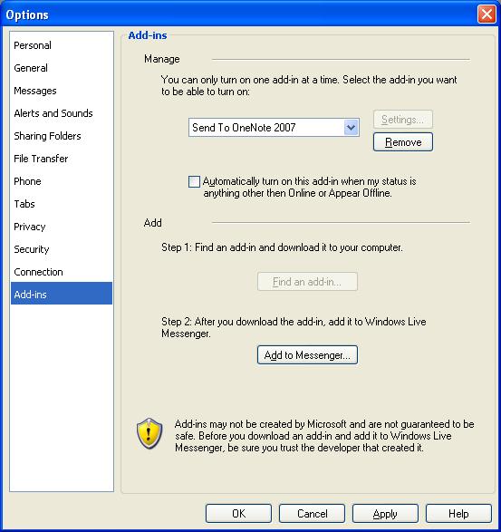Screen dimensions: 501x532
Task: Select General in the category list
Action: pos(62,68)
